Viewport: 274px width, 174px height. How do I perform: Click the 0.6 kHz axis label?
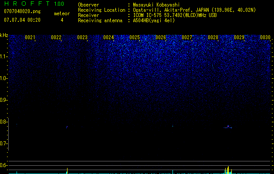(x=3, y=165)
